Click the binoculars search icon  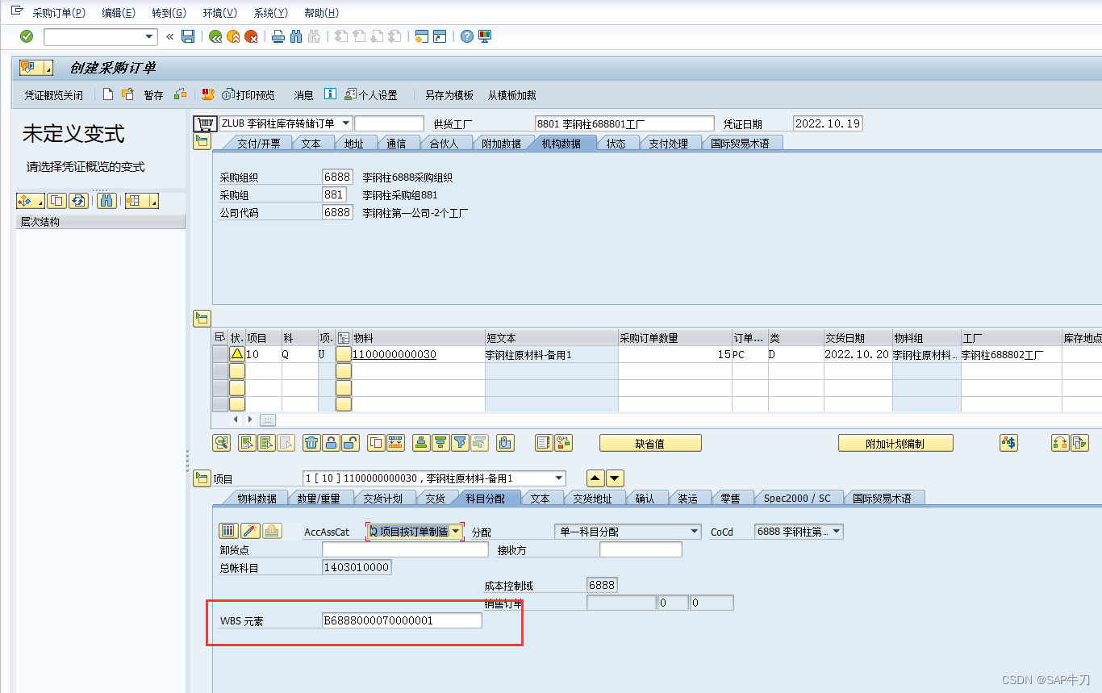tap(298, 36)
